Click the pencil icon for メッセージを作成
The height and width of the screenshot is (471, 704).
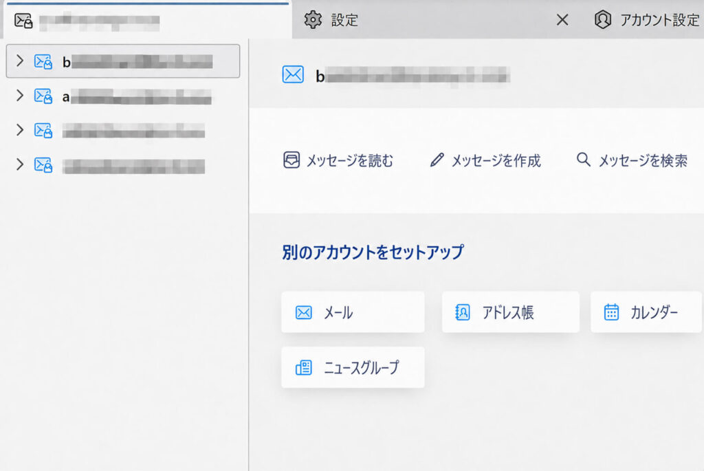(437, 160)
